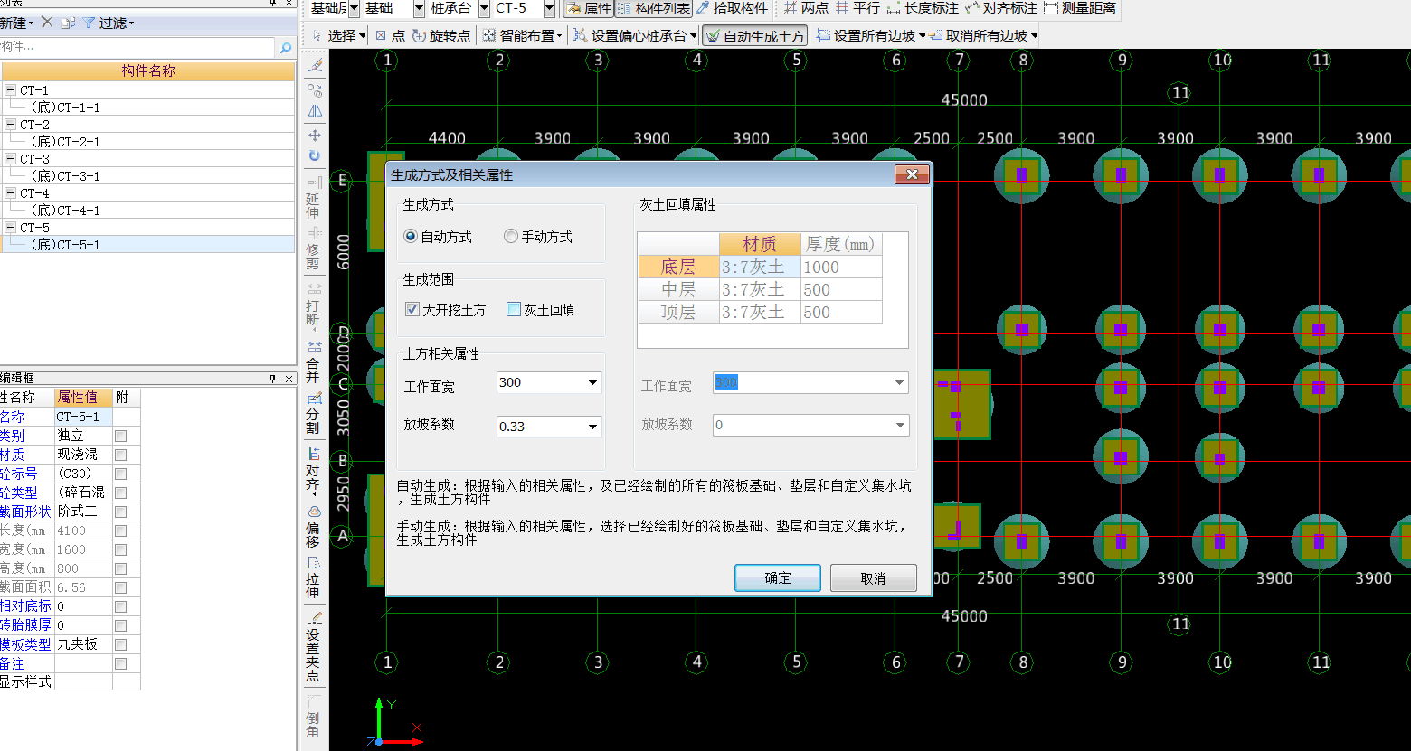Image resolution: width=1411 pixels, height=751 pixels.
Task: Collapse the CT-1 tree node
Action: 10,90
